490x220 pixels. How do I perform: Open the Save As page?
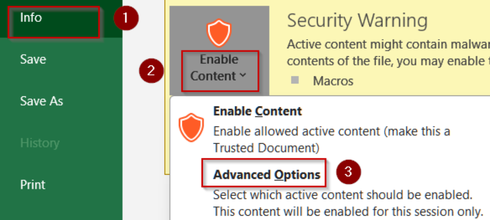(42, 101)
